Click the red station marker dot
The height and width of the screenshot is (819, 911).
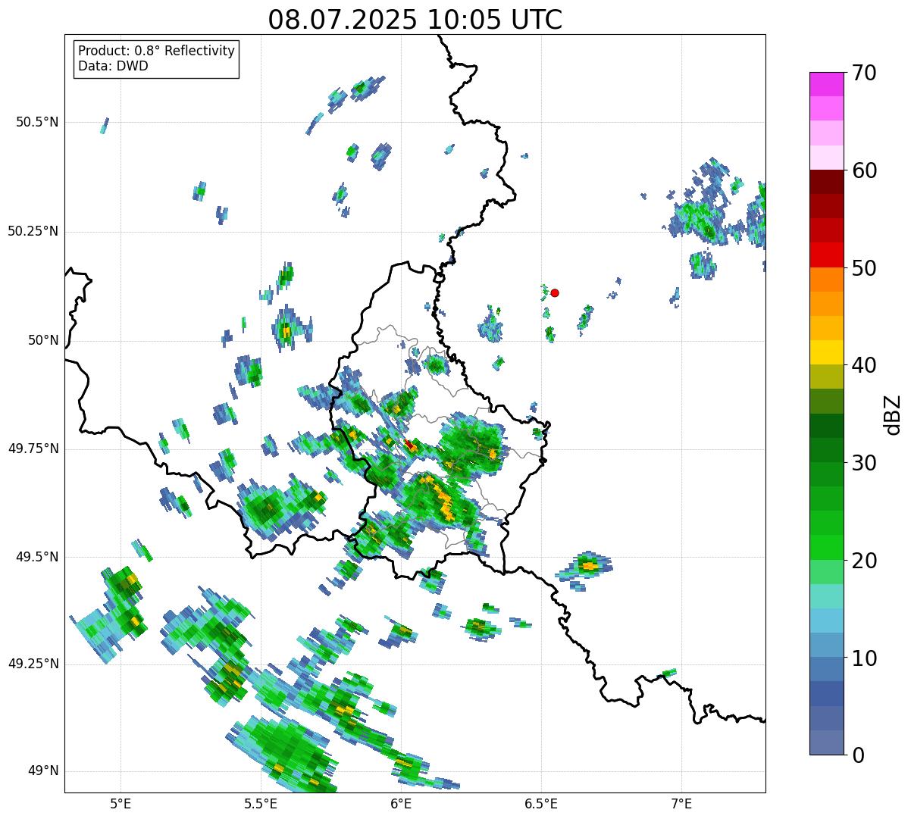pyautogui.click(x=555, y=292)
